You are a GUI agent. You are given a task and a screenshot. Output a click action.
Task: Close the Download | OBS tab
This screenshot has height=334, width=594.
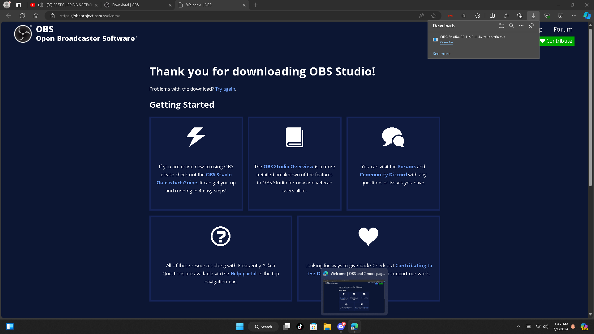coord(170,5)
